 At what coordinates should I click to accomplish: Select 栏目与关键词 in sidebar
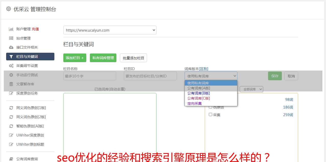(30, 57)
